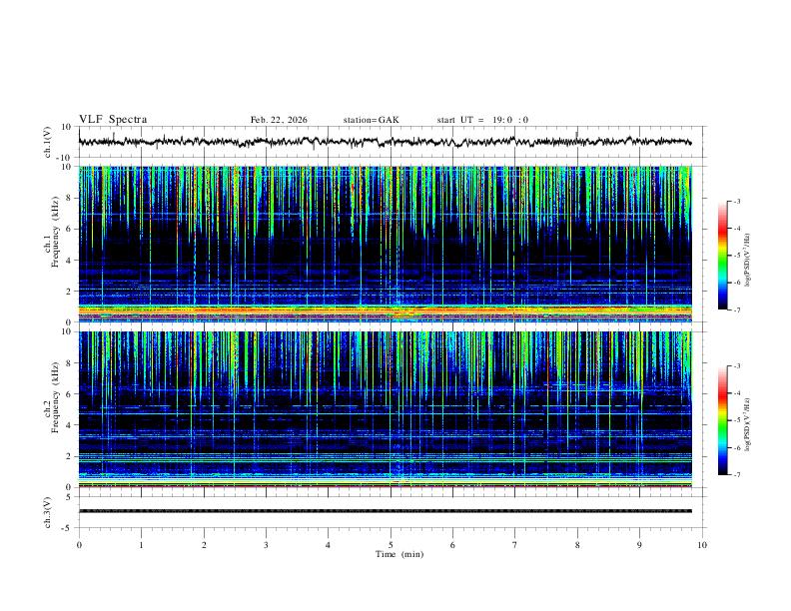Click the ch.1 spectrogram panel
Viewport: 791px width, 611px height.
tap(385, 244)
